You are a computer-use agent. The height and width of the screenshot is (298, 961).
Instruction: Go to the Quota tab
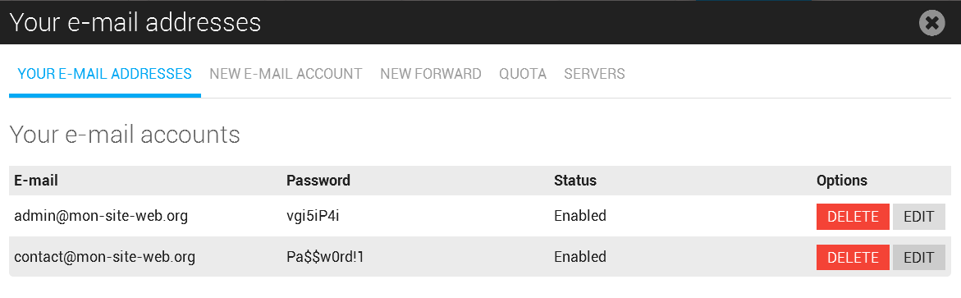tap(523, 74)
